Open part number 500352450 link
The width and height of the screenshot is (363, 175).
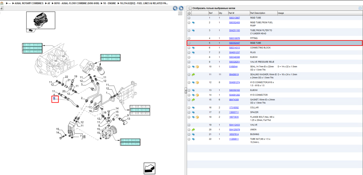pyautogui.click(x=234, y=23)
